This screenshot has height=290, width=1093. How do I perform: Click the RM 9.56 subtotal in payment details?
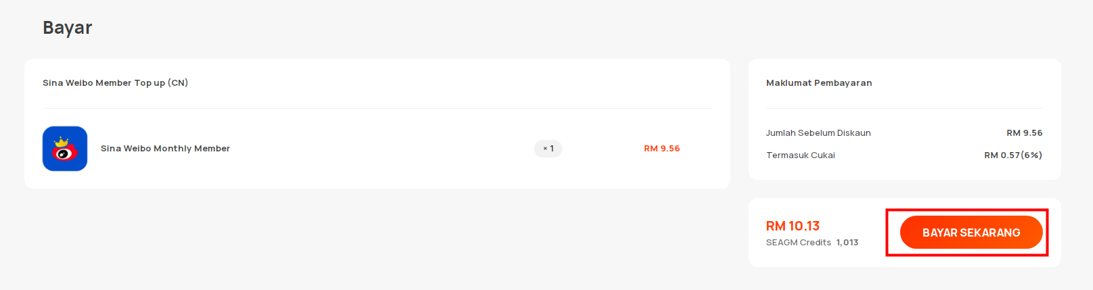point(1025,133)
